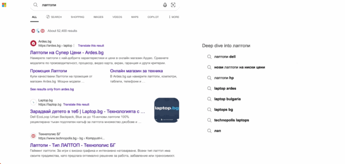Switch to the SEARCH tab
Viewport: 345px width, 164px height.
point(54,17)
